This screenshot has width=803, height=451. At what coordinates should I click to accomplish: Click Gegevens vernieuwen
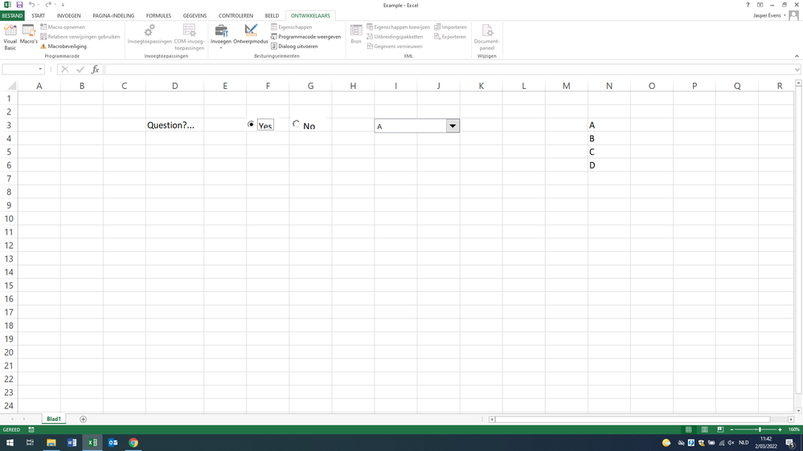395,47
